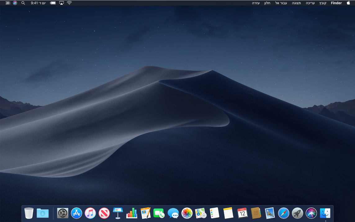Open the Downloads folder stack in the Dock
This screenshot has height=222, width=355.
pyautogui.click(x=43, y=213)
